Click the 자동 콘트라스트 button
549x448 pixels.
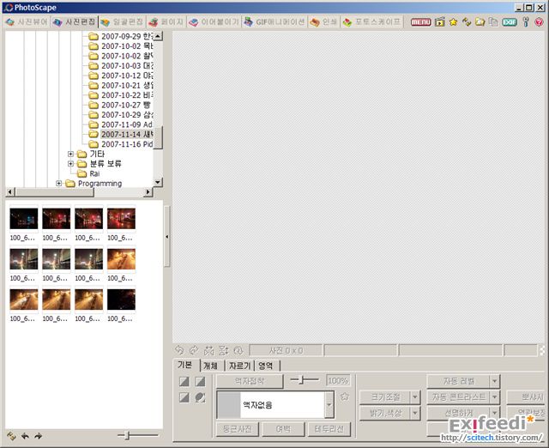coord(459,397)
